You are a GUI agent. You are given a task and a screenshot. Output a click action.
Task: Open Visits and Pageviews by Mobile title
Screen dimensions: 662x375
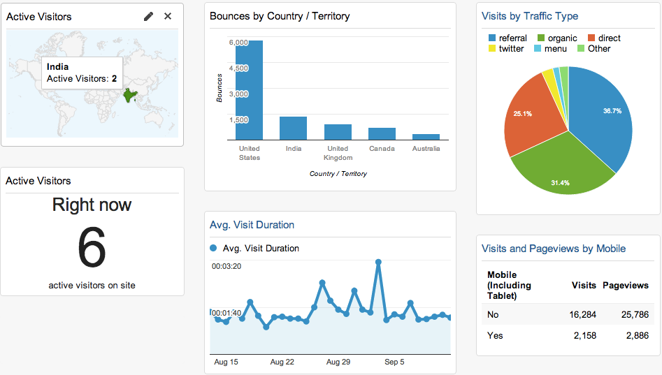coord(554,249)
